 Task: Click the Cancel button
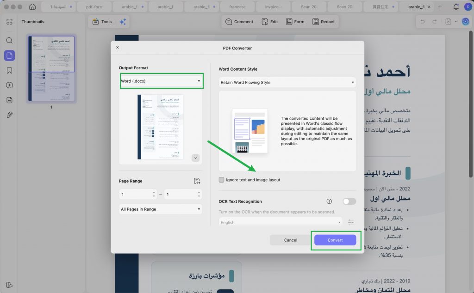(291, 240)
